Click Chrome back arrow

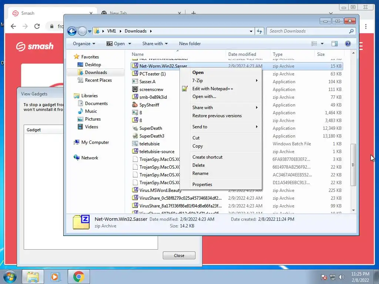[x=13, y=26]
